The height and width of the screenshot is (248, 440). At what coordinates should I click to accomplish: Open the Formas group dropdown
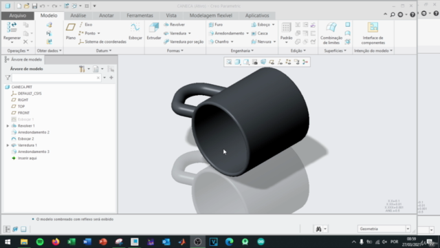point(175,50)
